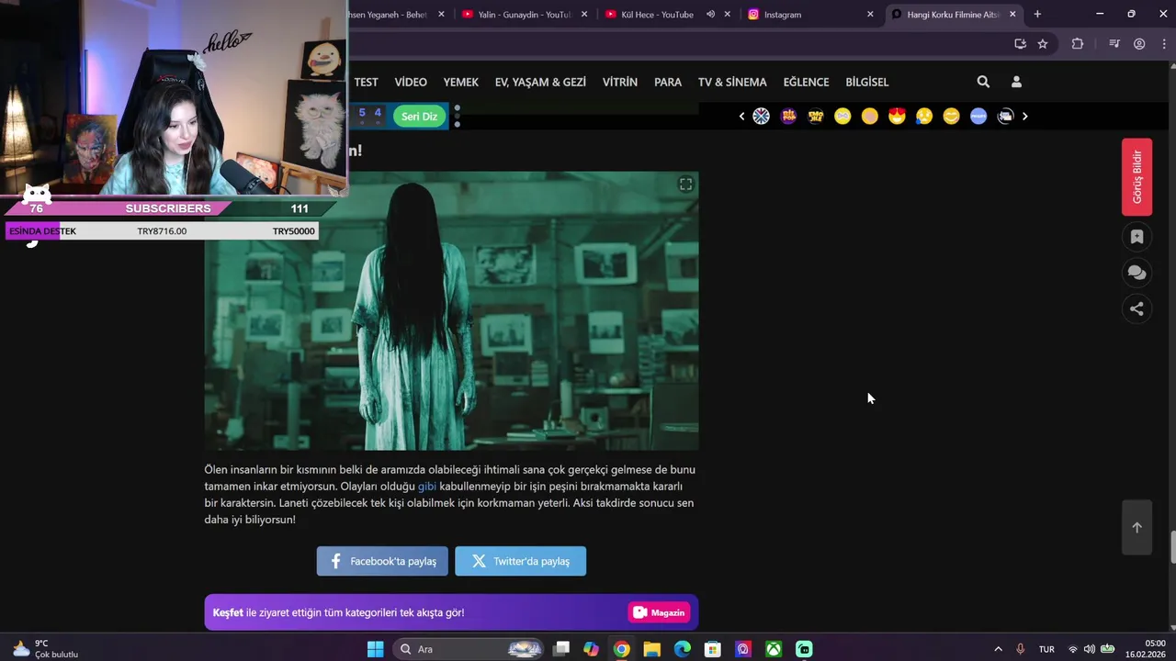Click the share icon in right sidebar
The width and height of the screenshot is (1176, 661).
[1136, 308]
